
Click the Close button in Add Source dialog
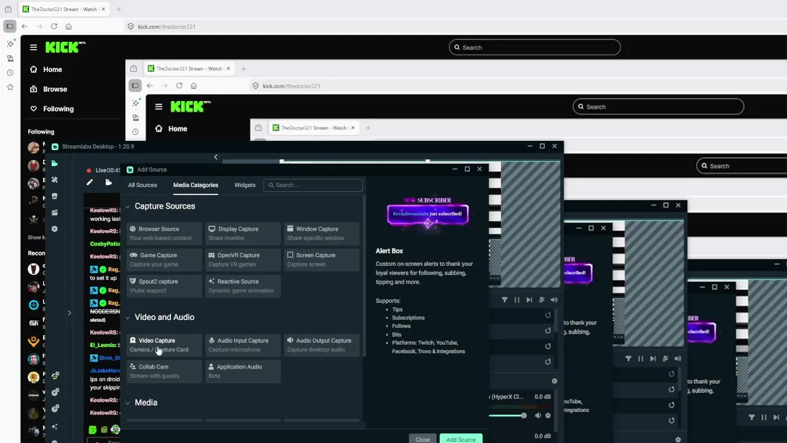422,439
